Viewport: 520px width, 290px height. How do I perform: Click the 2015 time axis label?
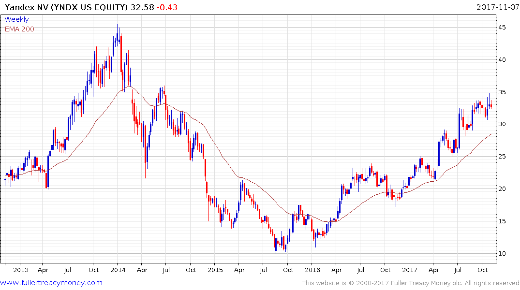coord(215,270)
